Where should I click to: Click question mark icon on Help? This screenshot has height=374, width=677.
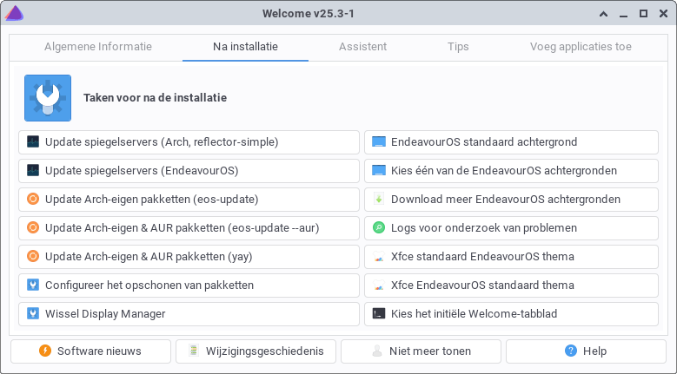point(571,351)
